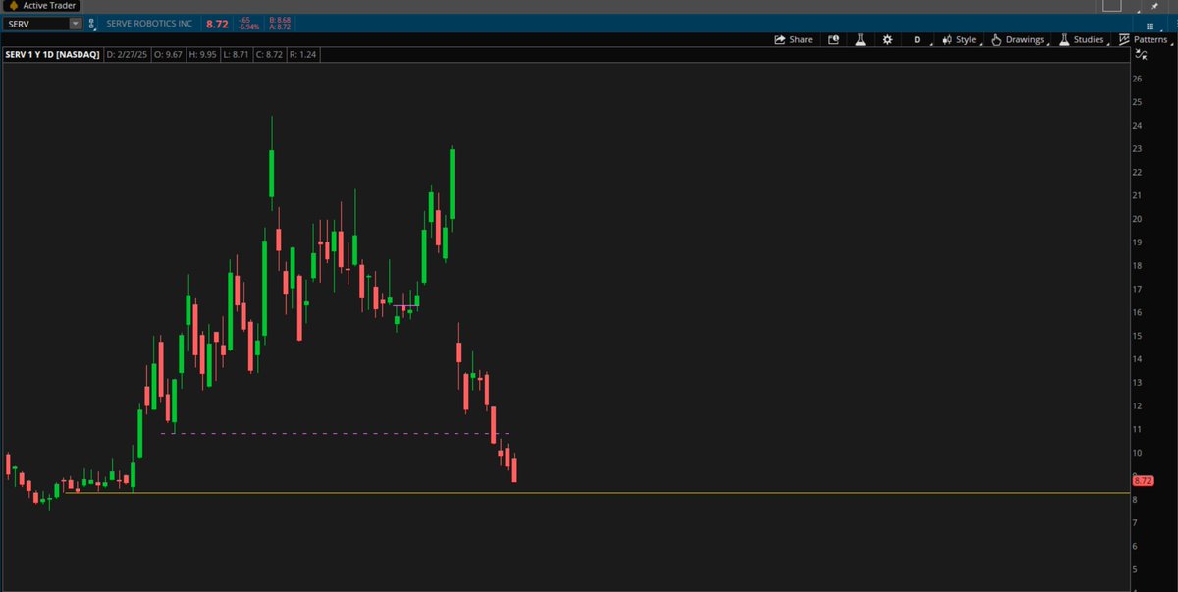1178x592 pixels.
Task: Click the 26 label on price axis
Action: tap(1137, 79)
